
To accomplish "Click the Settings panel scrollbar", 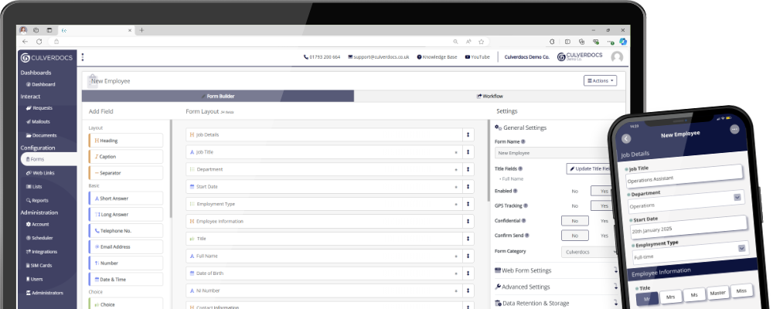I will [489, 160].
